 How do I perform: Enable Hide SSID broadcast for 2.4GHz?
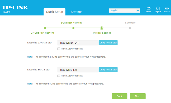pos(59,49)
